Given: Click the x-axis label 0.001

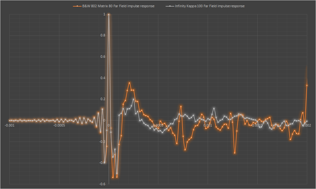Looking at the screenshot, I should [x=208, y=125].
